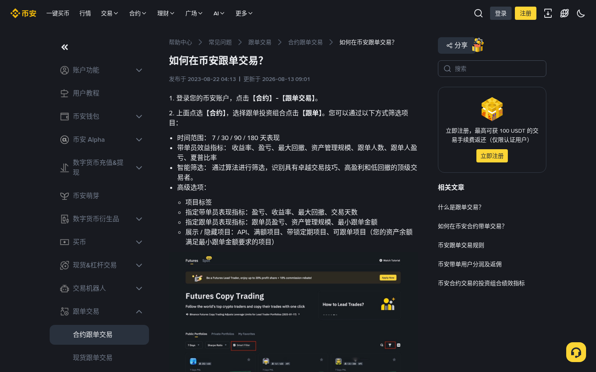Click the yellow 注册 button

click(x=526, y=13)
